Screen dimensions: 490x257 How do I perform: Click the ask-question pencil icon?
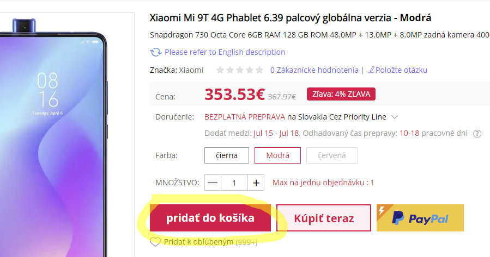372,70
